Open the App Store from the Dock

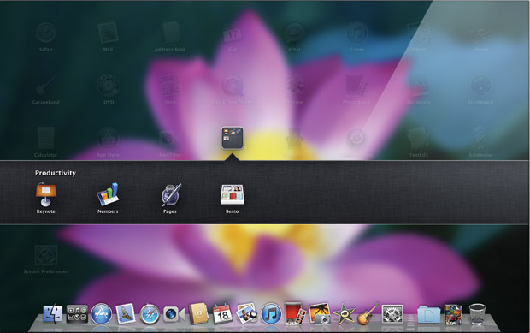pyautogui.click(x=102, y=314)
